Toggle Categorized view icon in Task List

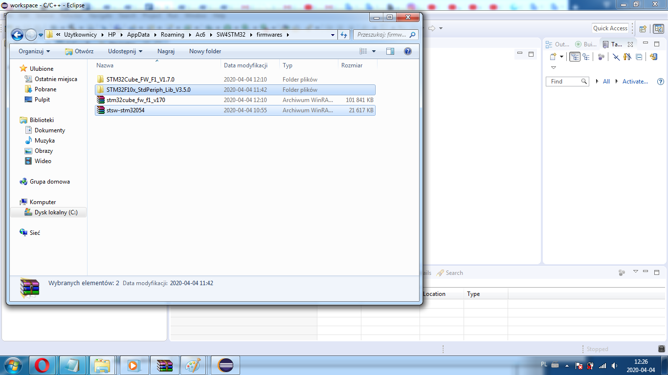tap(575, 57)
